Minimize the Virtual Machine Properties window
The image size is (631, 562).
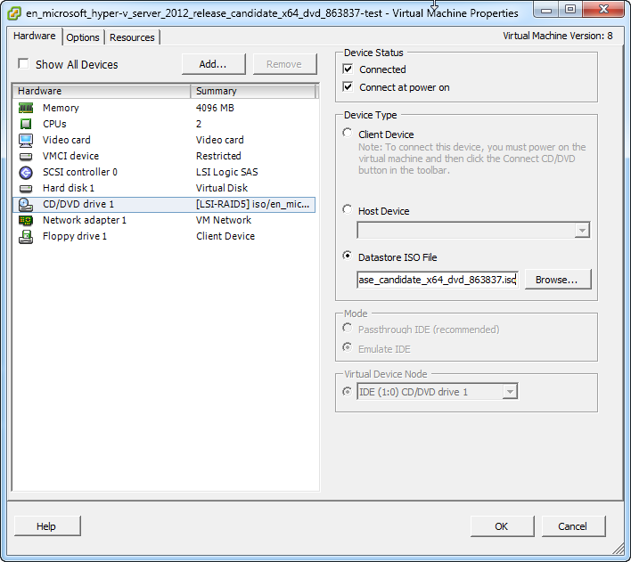(546, 10)
